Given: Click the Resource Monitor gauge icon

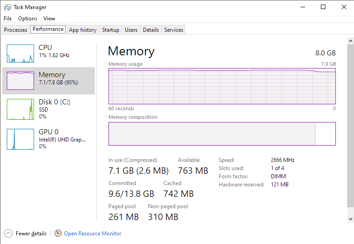Looking at the screenshot, I should (x=58, y=233).
